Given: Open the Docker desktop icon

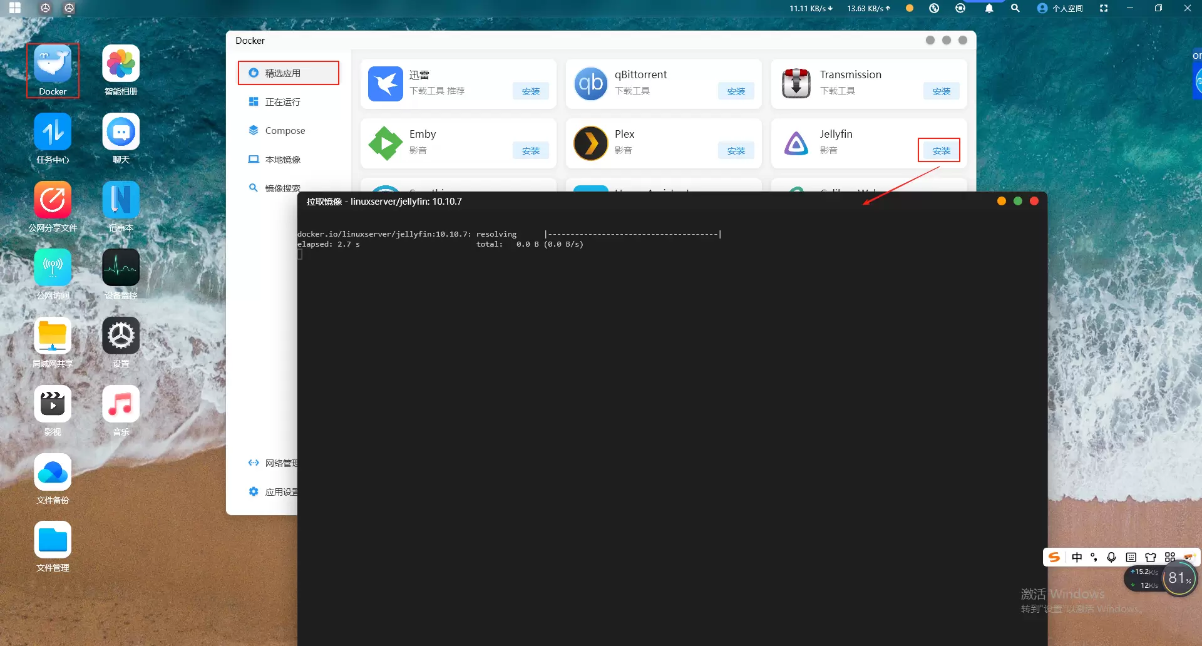Looking at the screenshot, I should [53, 65].
